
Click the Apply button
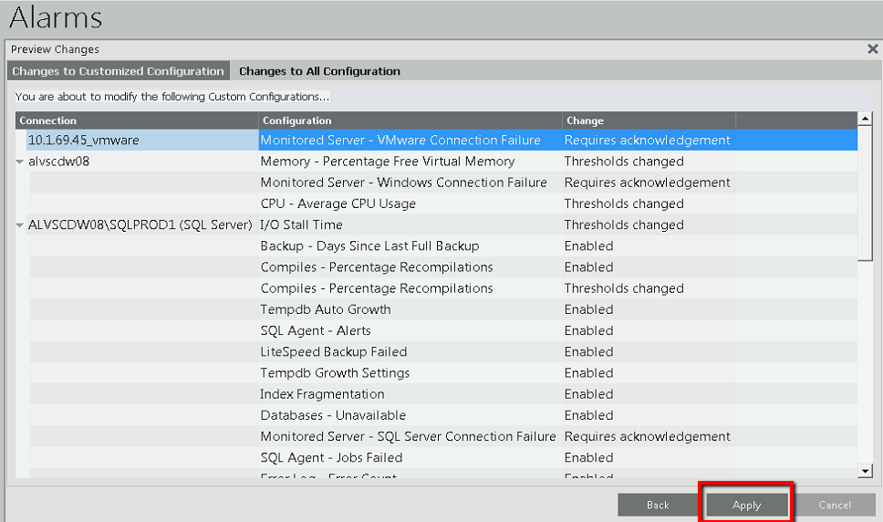tap(746, 505)
